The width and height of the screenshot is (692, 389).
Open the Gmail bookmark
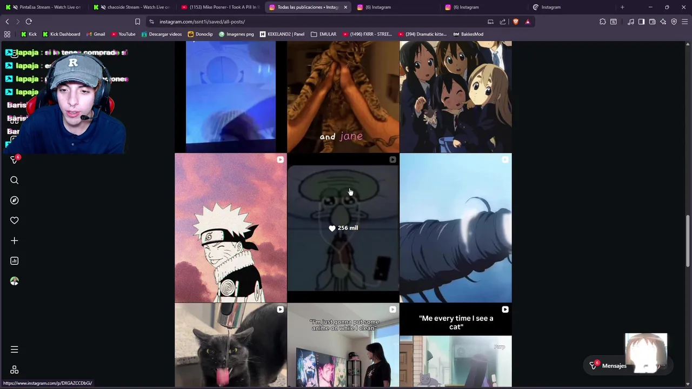tap(95, 34)
